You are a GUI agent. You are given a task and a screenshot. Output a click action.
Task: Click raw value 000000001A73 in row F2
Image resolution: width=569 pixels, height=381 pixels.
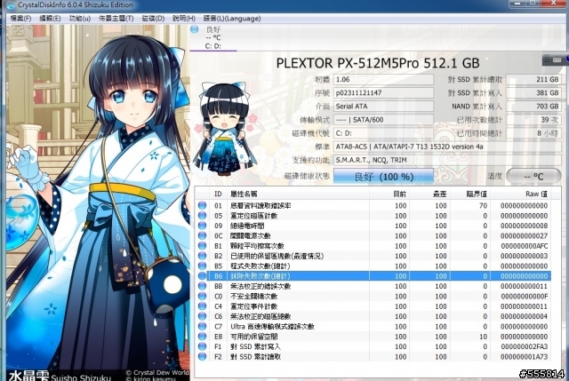[x=525, y=357]
